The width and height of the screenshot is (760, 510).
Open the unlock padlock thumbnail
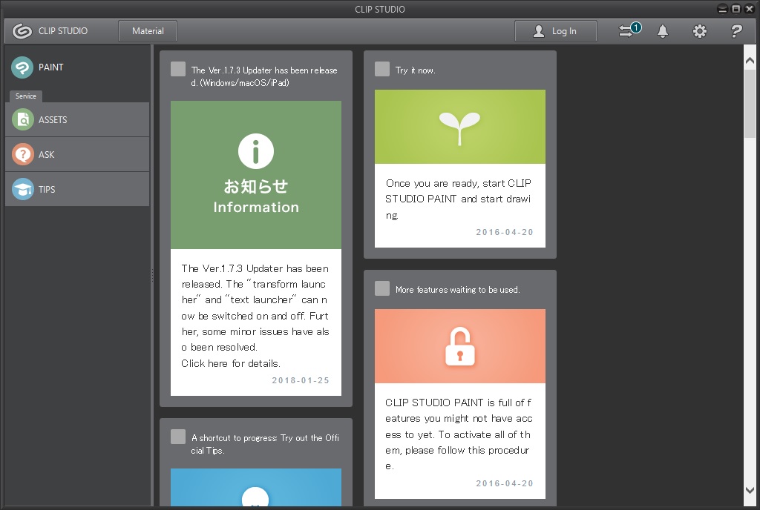460,346
